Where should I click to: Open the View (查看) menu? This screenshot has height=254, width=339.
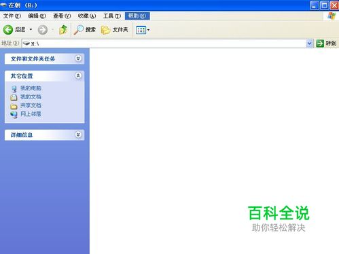point(62,16)
